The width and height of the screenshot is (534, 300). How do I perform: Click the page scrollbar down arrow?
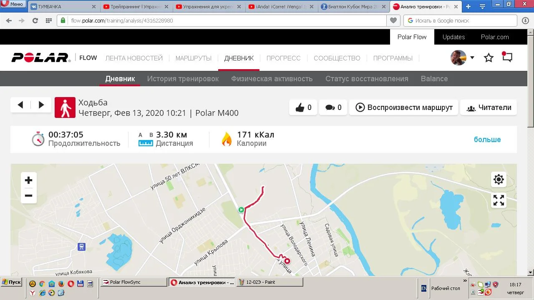click(x=531, y=272)
